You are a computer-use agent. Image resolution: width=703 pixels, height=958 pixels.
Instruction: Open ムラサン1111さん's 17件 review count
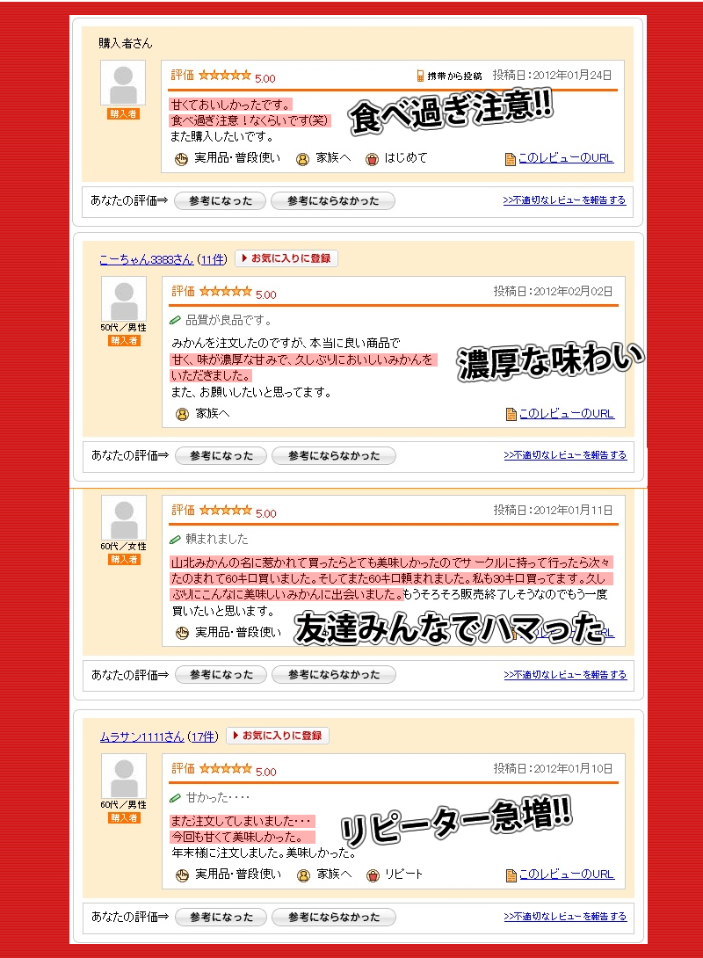[203, 737]
